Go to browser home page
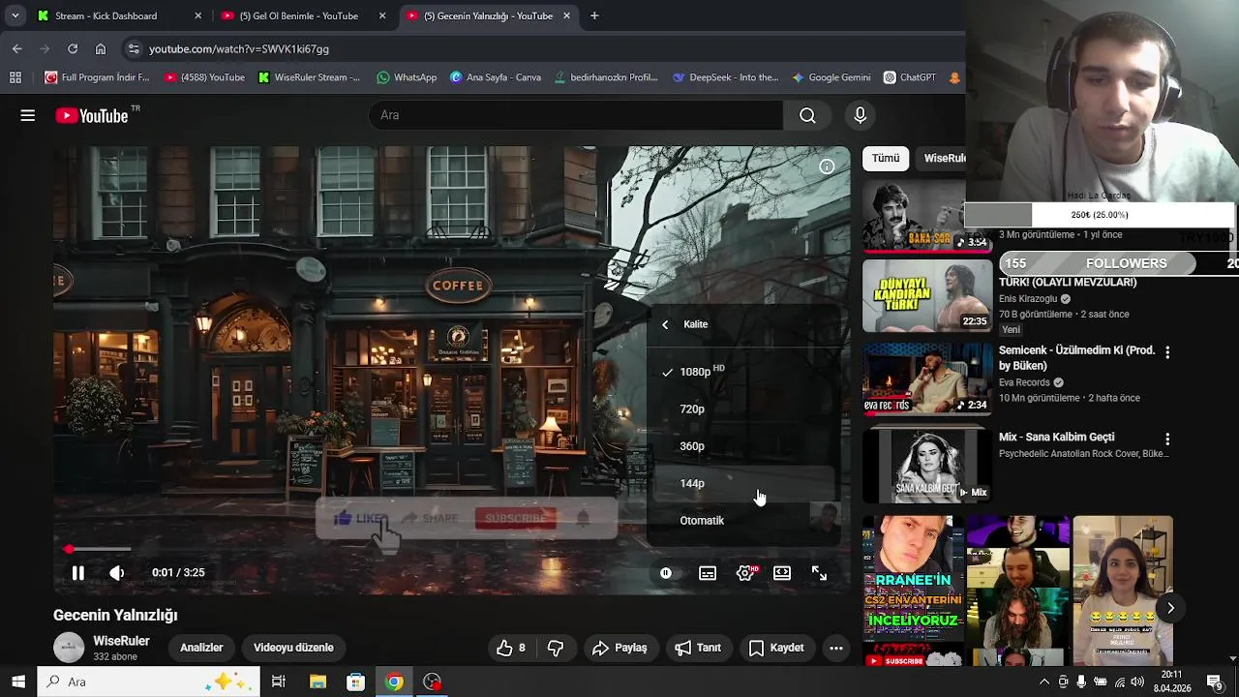The width and height of the screenshot is (1239, 697). 101,48
